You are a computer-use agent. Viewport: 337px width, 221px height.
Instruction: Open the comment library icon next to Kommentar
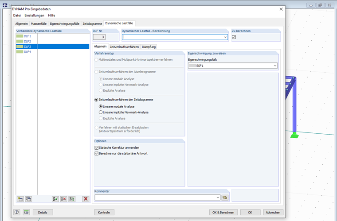225,198
